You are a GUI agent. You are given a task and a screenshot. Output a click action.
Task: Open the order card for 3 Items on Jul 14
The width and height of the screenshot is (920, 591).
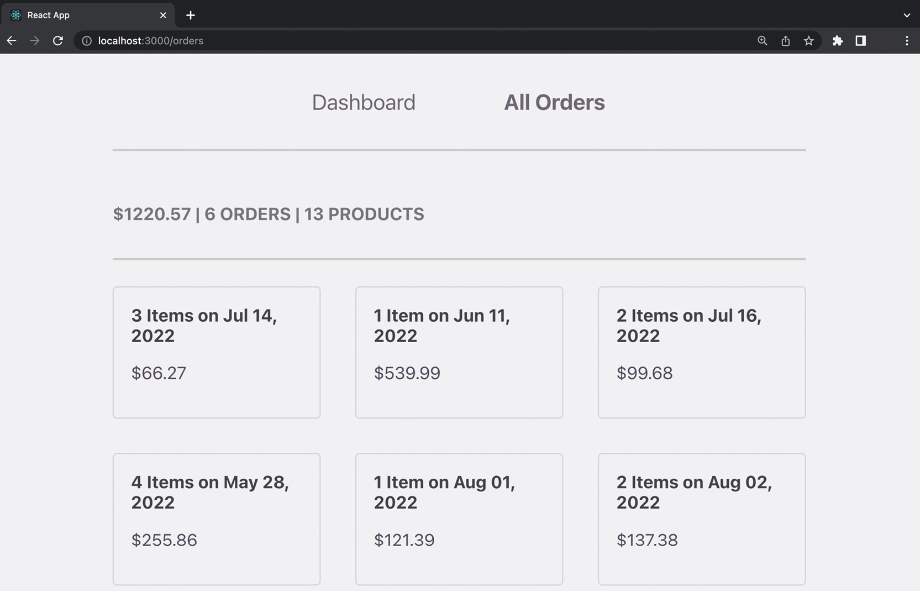[x=216, y=352]
